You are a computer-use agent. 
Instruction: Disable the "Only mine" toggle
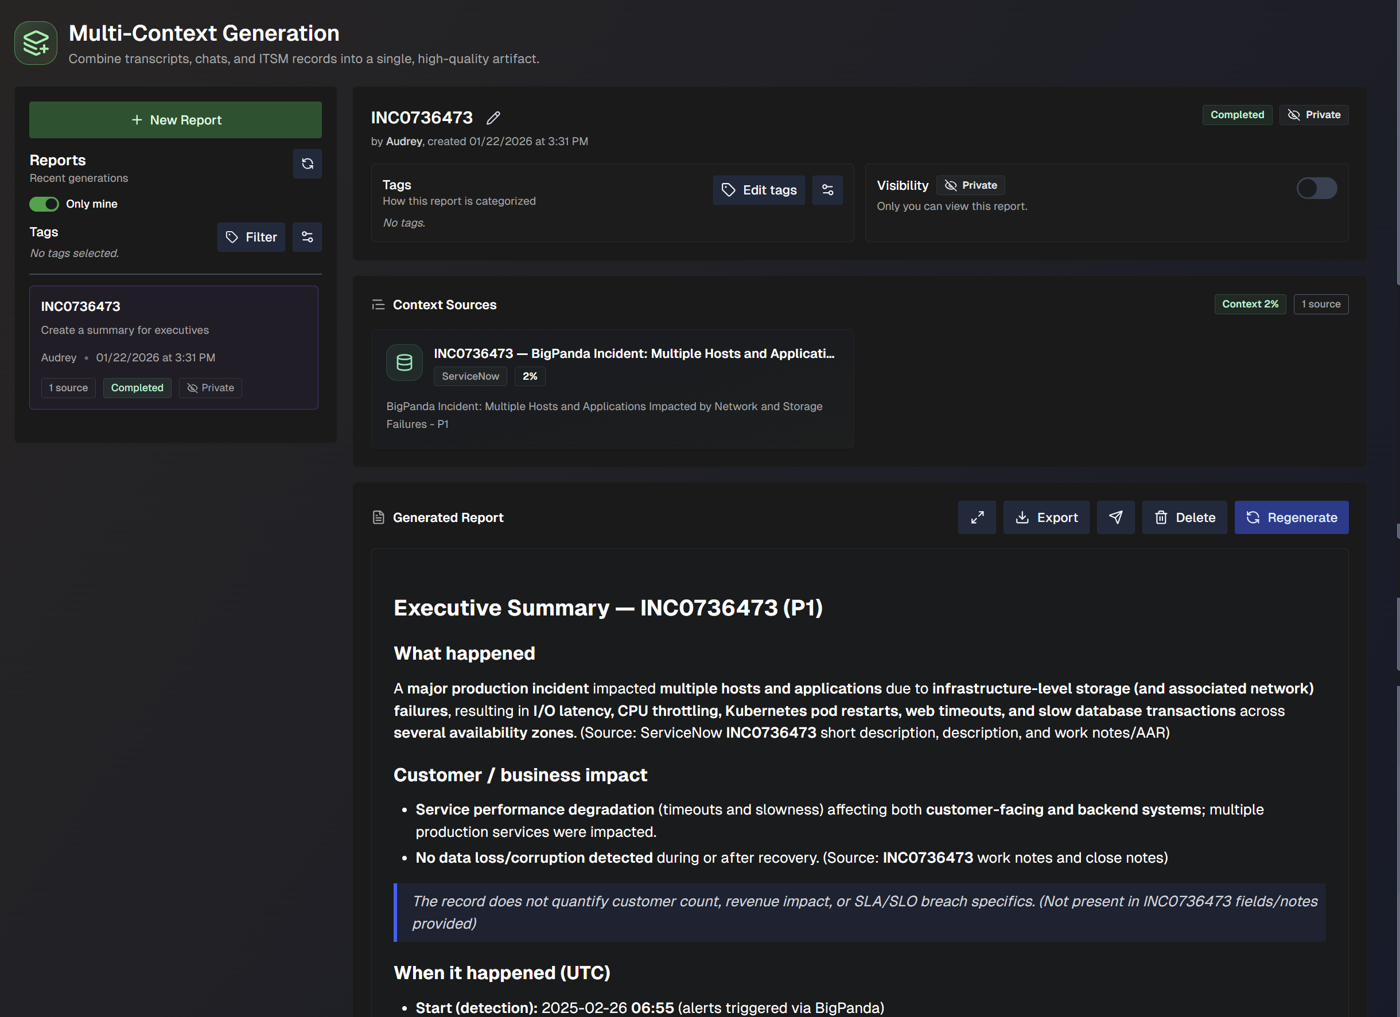[x=43, y=204]
